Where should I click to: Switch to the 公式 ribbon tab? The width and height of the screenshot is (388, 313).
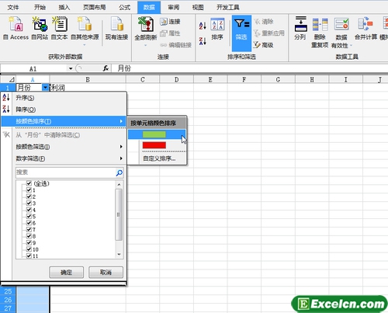125,7
